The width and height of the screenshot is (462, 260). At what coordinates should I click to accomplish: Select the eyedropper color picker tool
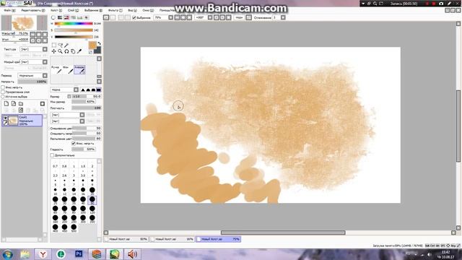click(x=79, y=51)
